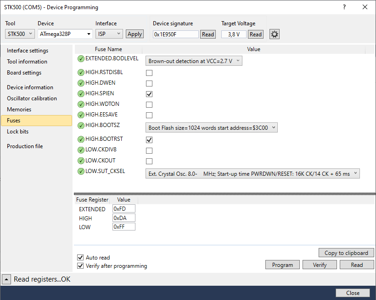Click the Apply button
Image resolution: width=376 pixels, height=300 pixels.
tap(135, 34)
